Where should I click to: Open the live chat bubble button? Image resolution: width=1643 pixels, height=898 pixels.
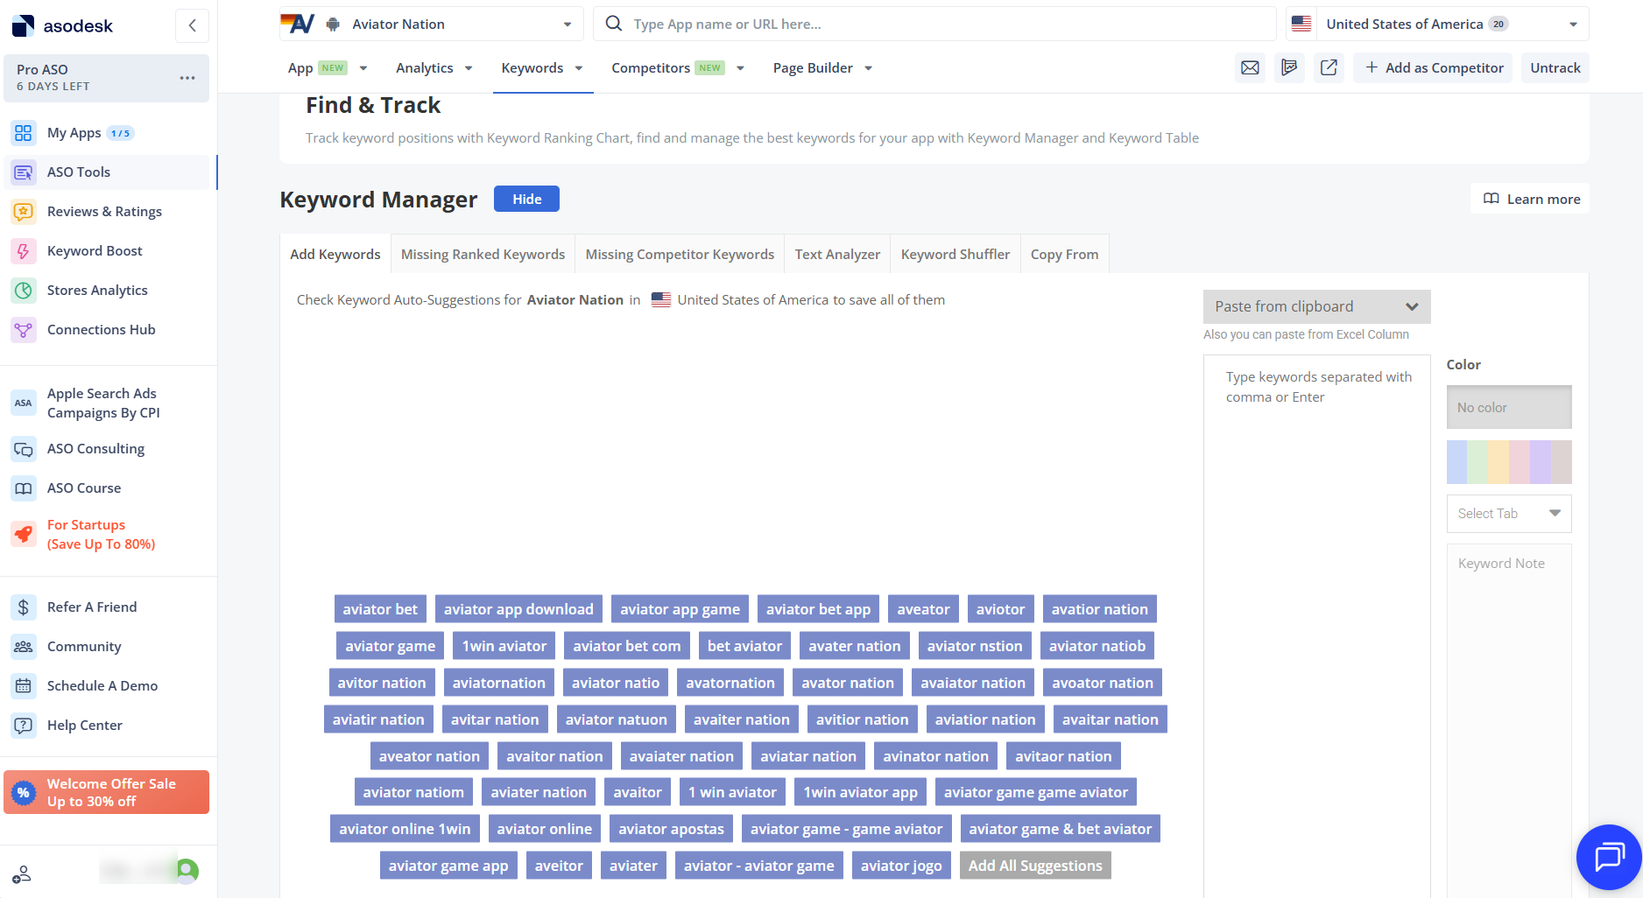click(x=1609, y=857)
